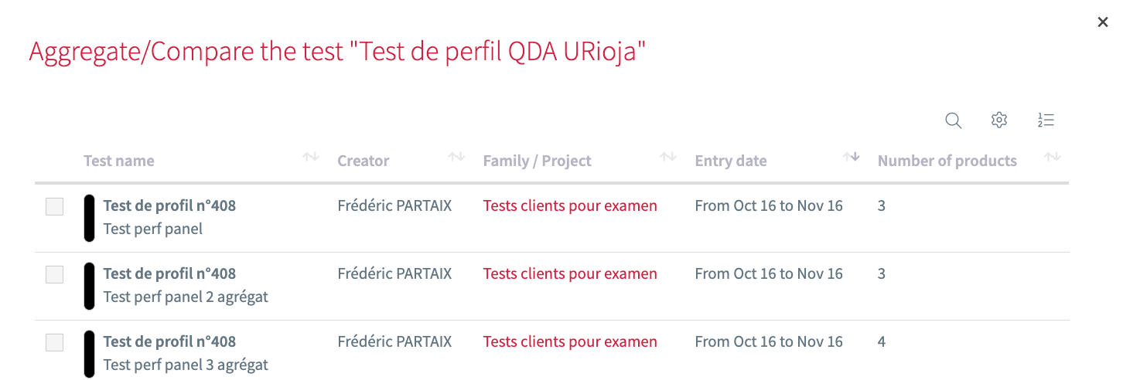The height and width of the screenshot is (380, 1123).
Task: Click black color bar of third test
Action: click(x=89, y=354)
